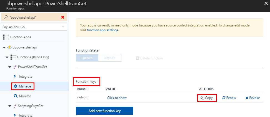Viewport: 270px width, 117px height.
Task: Click the Function Apps list icon
Action: [6, 37]
